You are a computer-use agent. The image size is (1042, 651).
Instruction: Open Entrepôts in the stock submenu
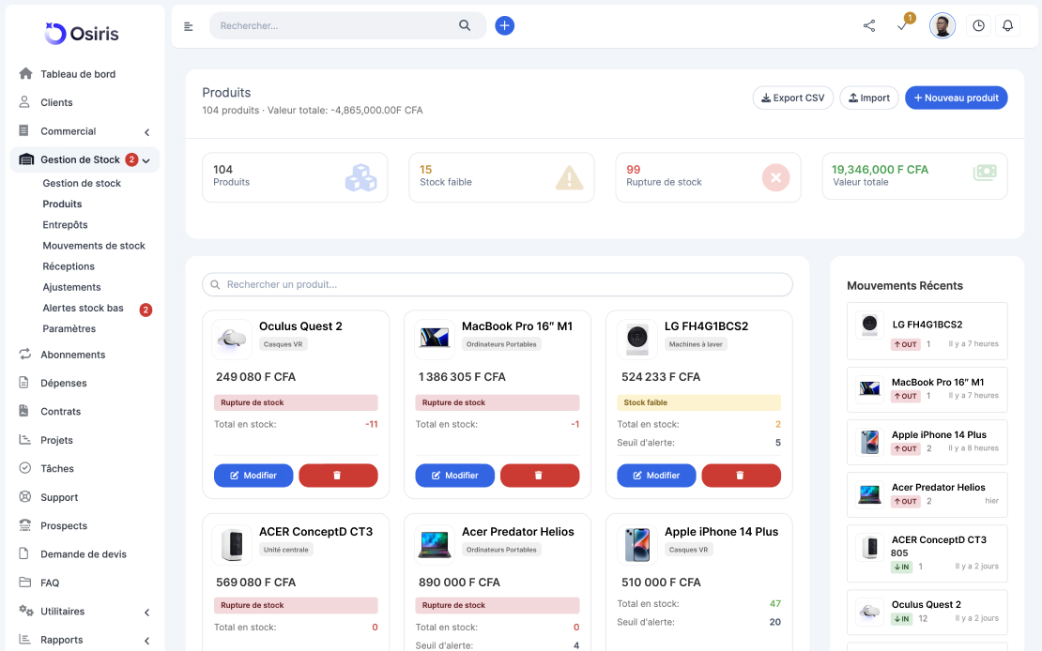(65, 225)
